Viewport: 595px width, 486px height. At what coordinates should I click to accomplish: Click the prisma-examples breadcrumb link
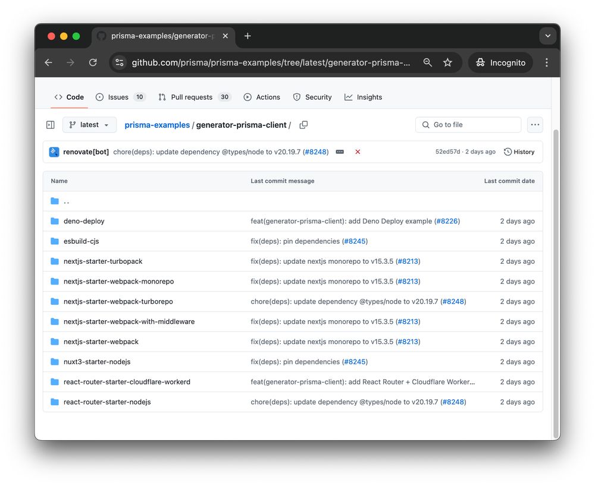click(x=157, y=125)
